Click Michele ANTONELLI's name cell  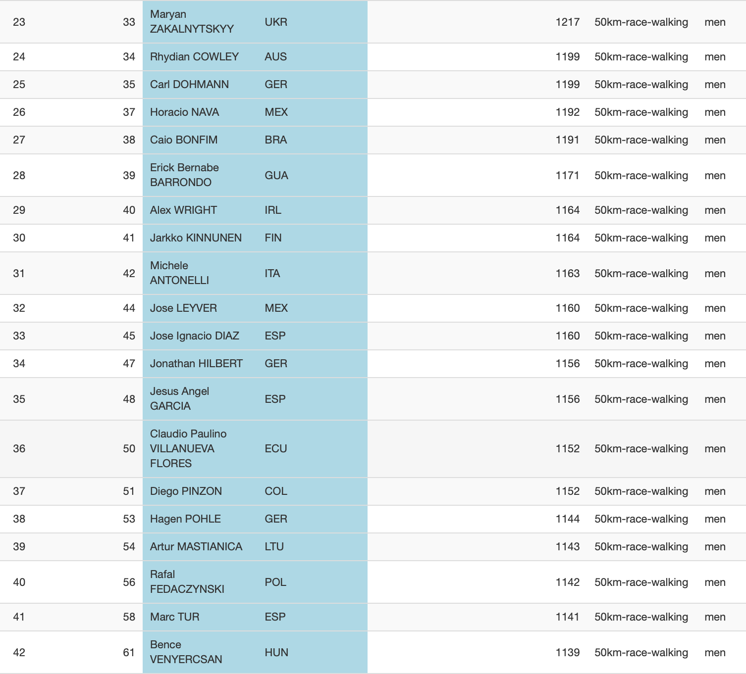click(179, 273)
